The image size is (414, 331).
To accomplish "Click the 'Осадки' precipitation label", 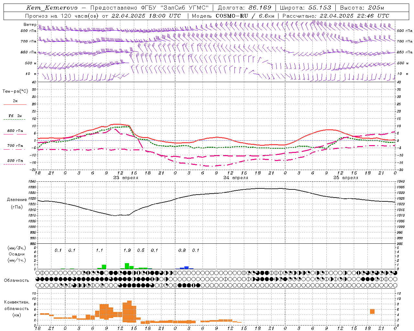I will click(x=17, y=254).
